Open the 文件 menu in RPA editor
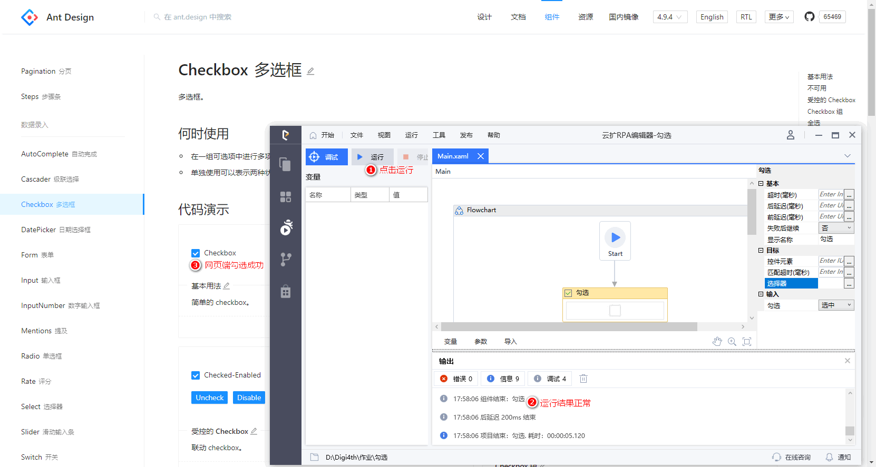Screen dimensions: 876x467 357,135
